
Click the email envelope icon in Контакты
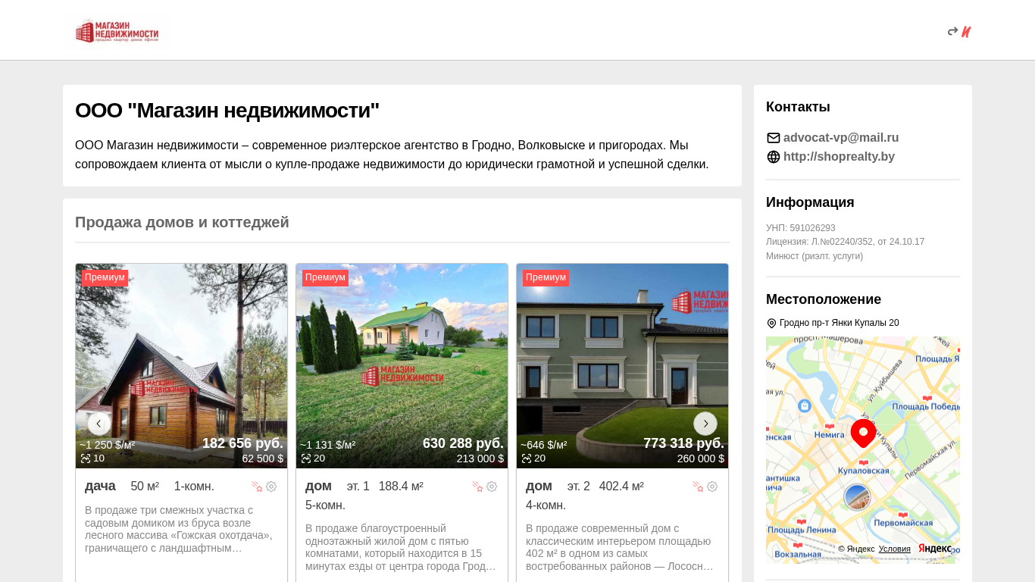[773, 138]
